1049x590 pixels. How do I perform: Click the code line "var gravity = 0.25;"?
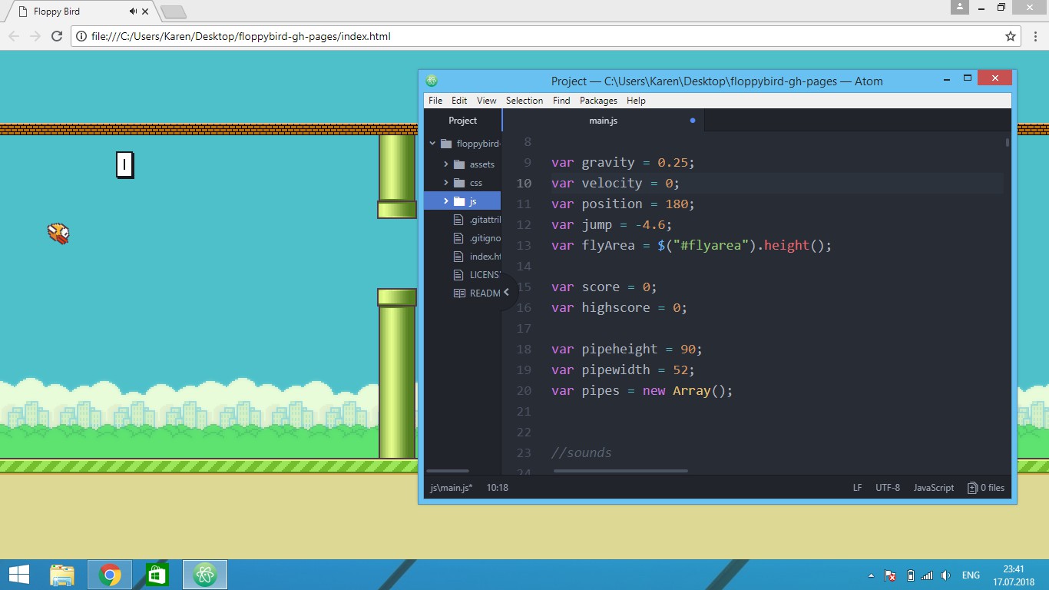(623, 162)
